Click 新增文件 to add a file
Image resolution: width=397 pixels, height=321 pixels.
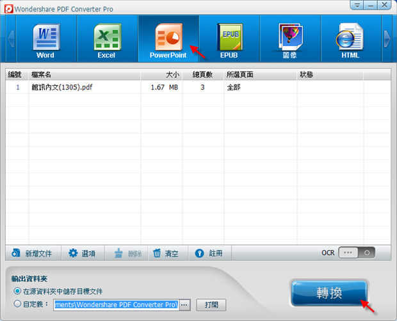pyautogui.click(x=32, y=253)
